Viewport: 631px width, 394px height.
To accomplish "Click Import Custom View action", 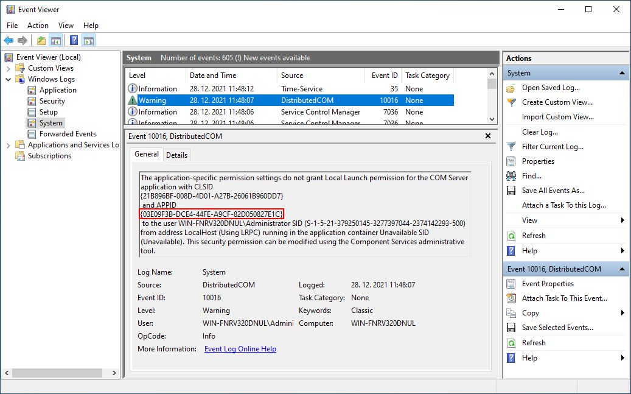I will [x=558, y=117].
